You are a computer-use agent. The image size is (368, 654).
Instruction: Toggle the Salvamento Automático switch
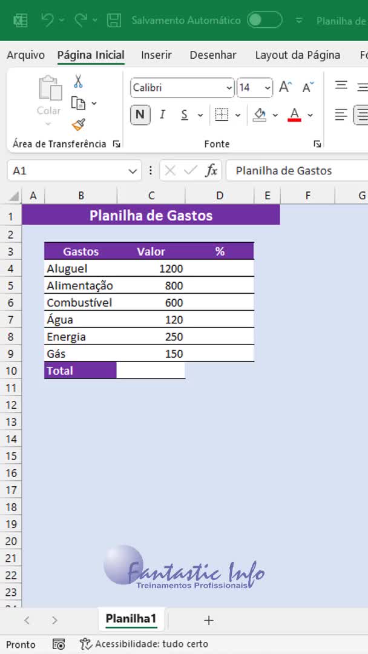(264, 20)
